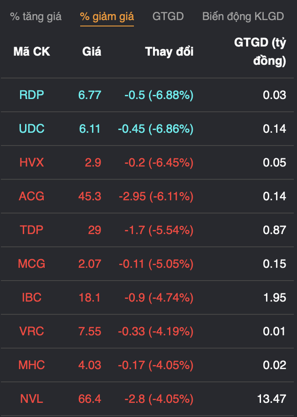
Task: Open the UDC stock symbol
Action: coord(31,129)
